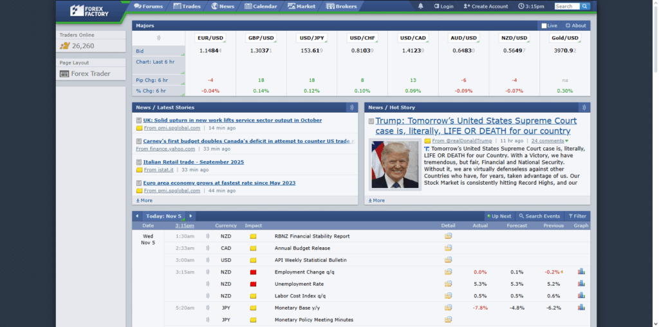
Task: Toggle alert for Monetary Base y/y row
Action: [208, 308]
